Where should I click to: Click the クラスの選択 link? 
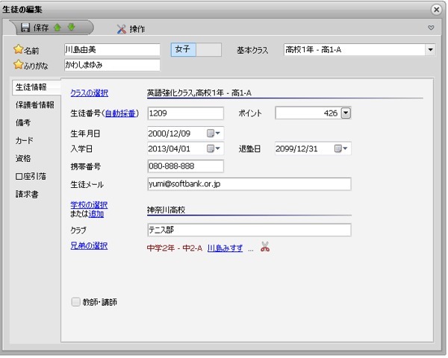coord(89,93)
